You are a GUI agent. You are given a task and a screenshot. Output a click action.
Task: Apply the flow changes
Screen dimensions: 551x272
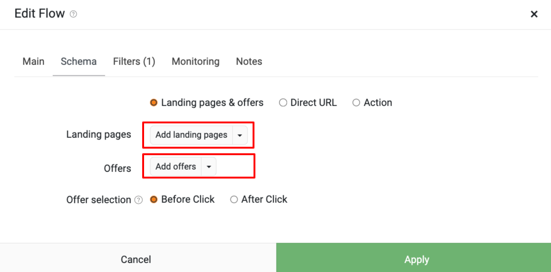(x=417, y=260)
